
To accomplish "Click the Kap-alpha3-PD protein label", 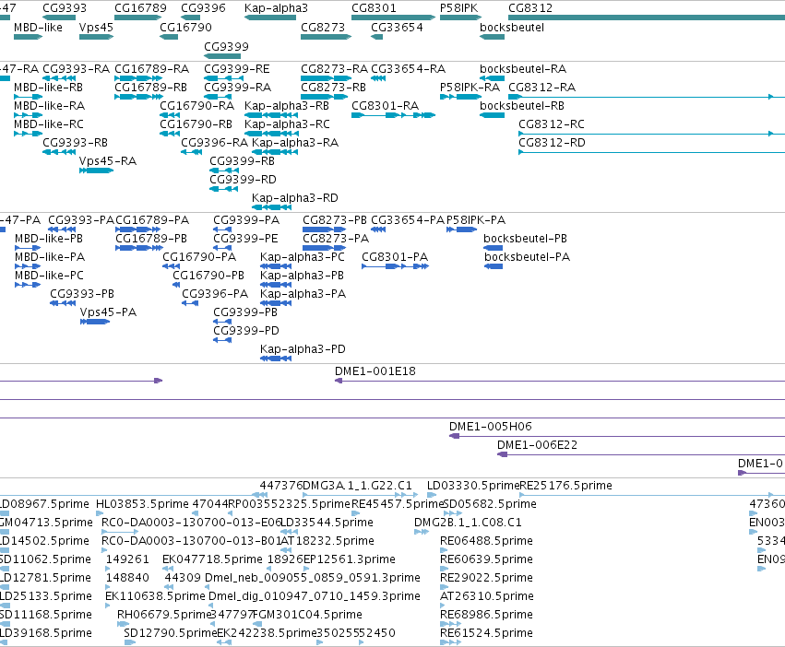I will [x=303, y=349].
